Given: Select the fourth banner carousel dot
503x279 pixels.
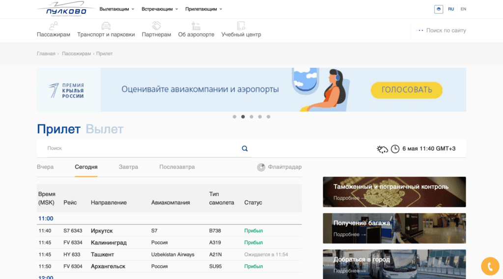Looking at the screenshot, I should click(260, 117).
